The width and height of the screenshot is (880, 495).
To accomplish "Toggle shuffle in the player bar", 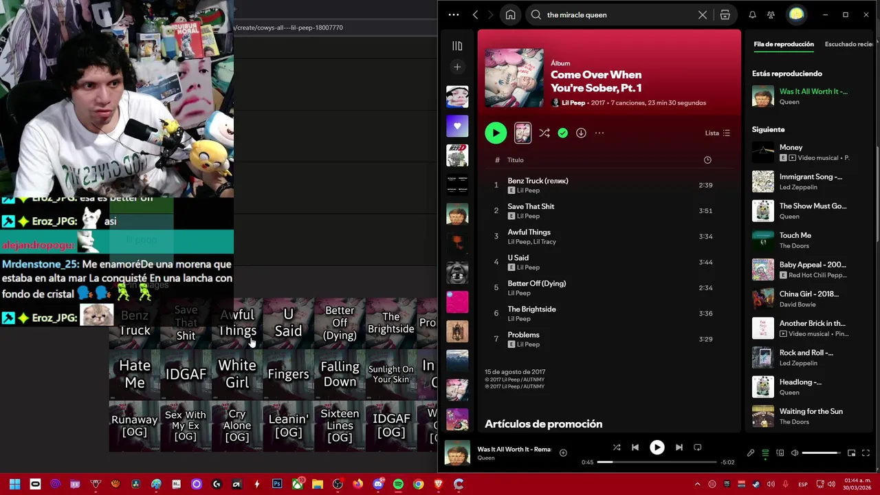I will pyautogui.click(x=617, y=448).
